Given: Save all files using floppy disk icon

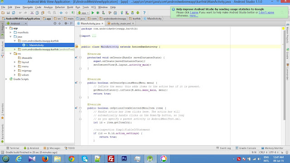Looking at the screenshot, I should click(x=8, y=13).
